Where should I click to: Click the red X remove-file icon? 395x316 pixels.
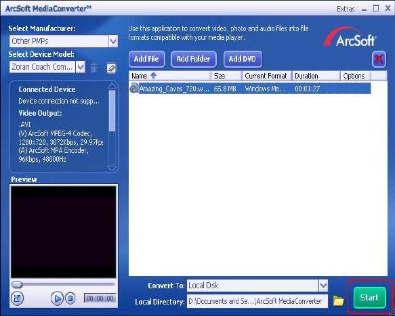[379, 60]
